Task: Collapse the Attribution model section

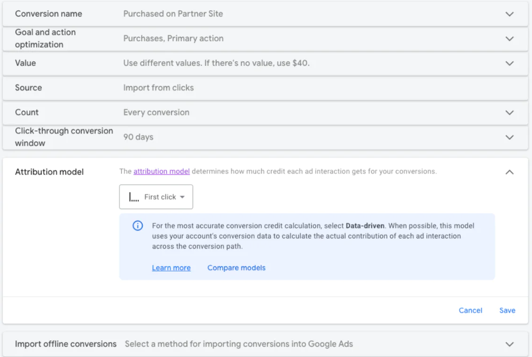Action: tap(509, 172)
